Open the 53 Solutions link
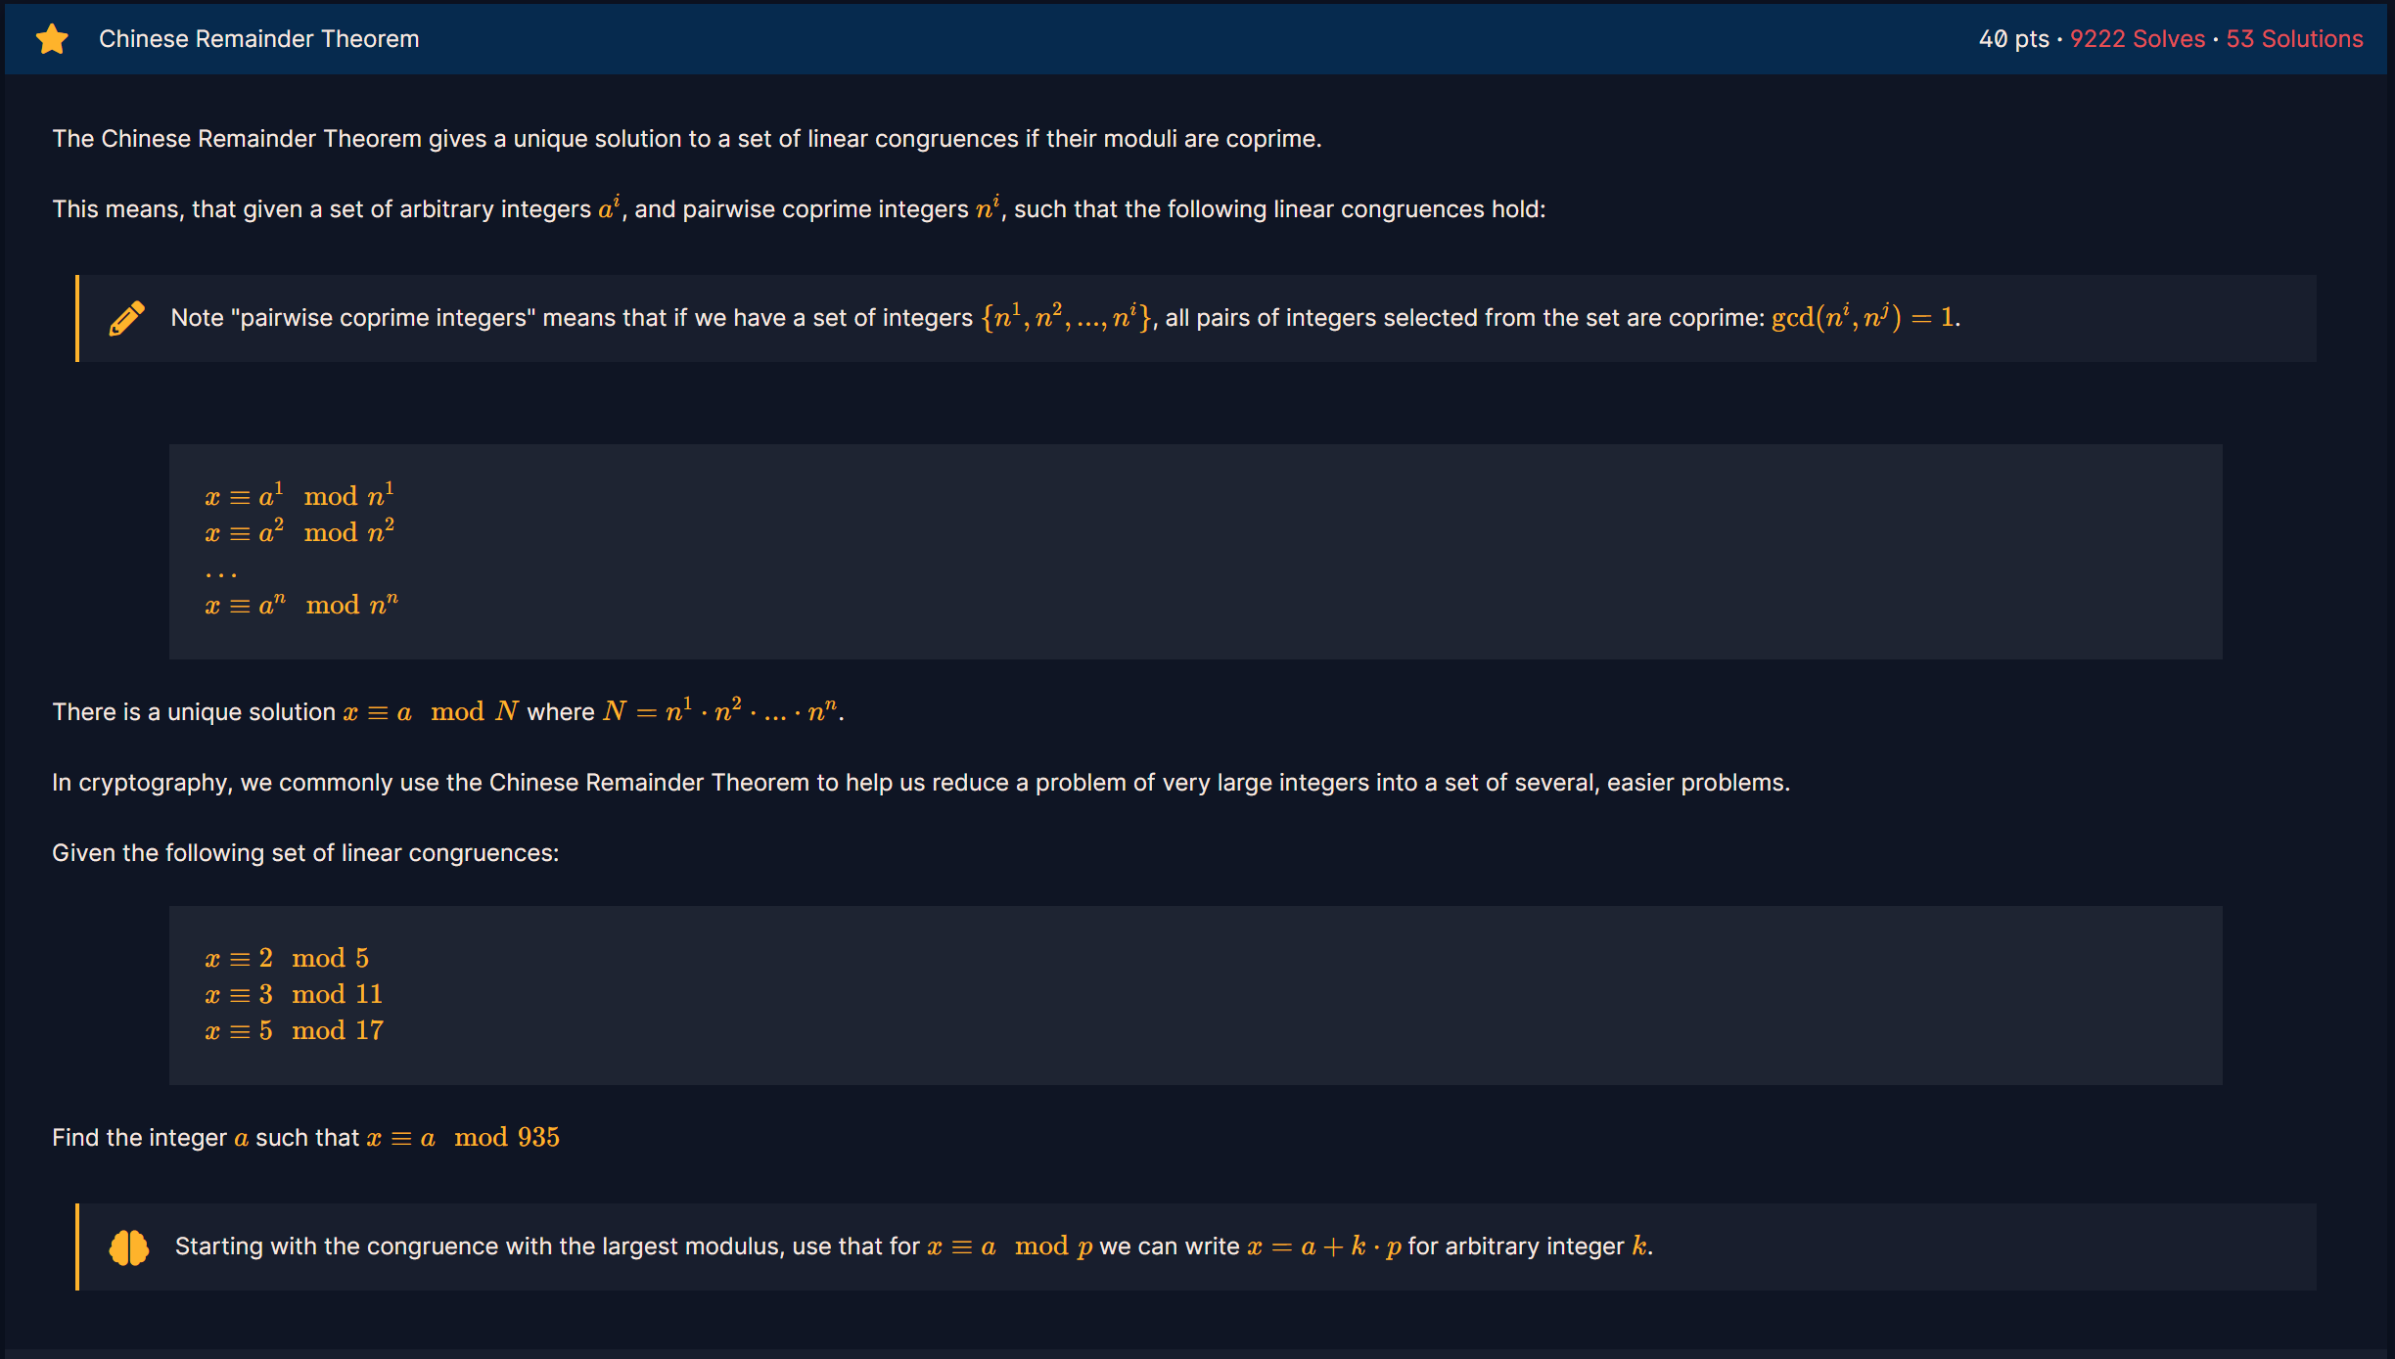 tap(2294, 39)
